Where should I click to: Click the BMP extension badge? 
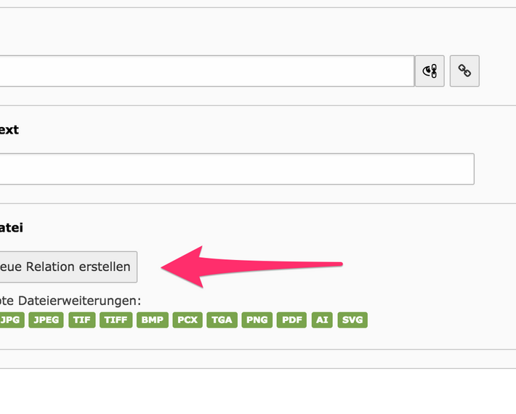(x=152, y=320)
